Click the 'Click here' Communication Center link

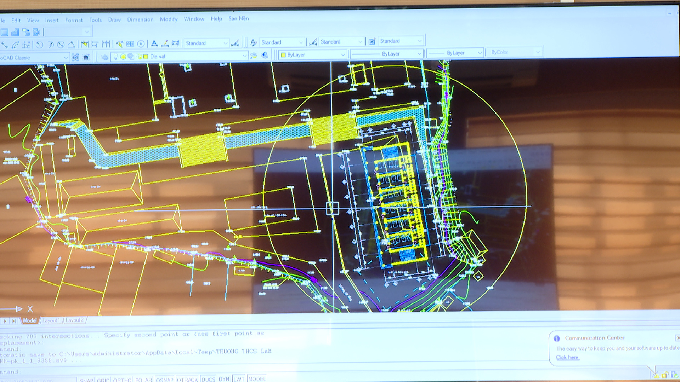click(568, 358)
